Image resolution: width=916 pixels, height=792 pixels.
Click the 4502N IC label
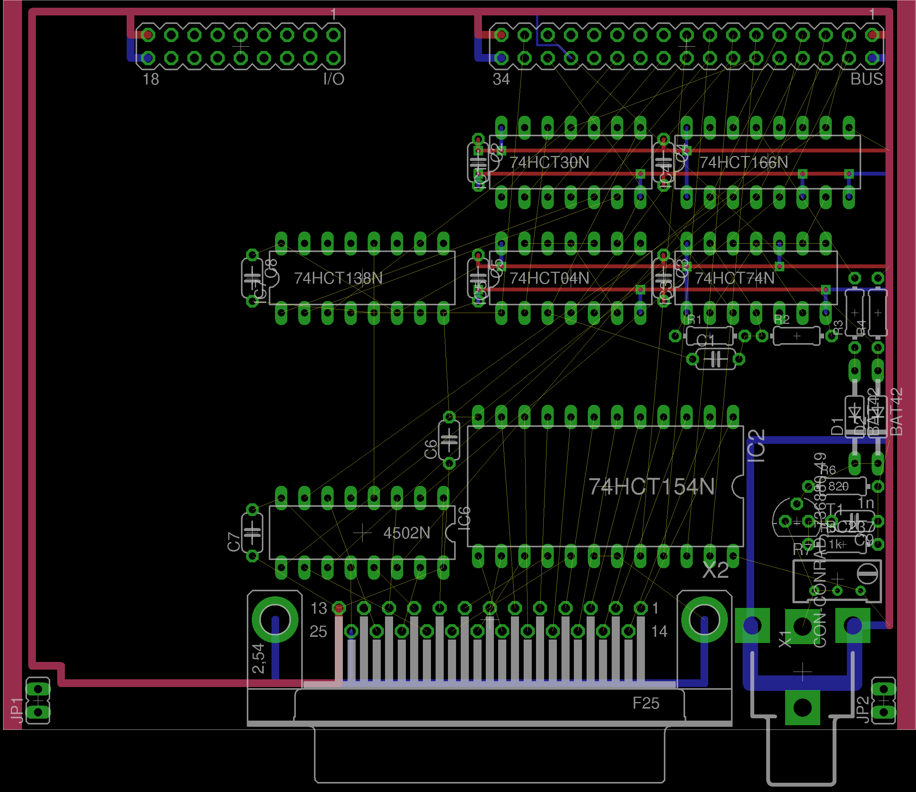(x=406, y=533)
